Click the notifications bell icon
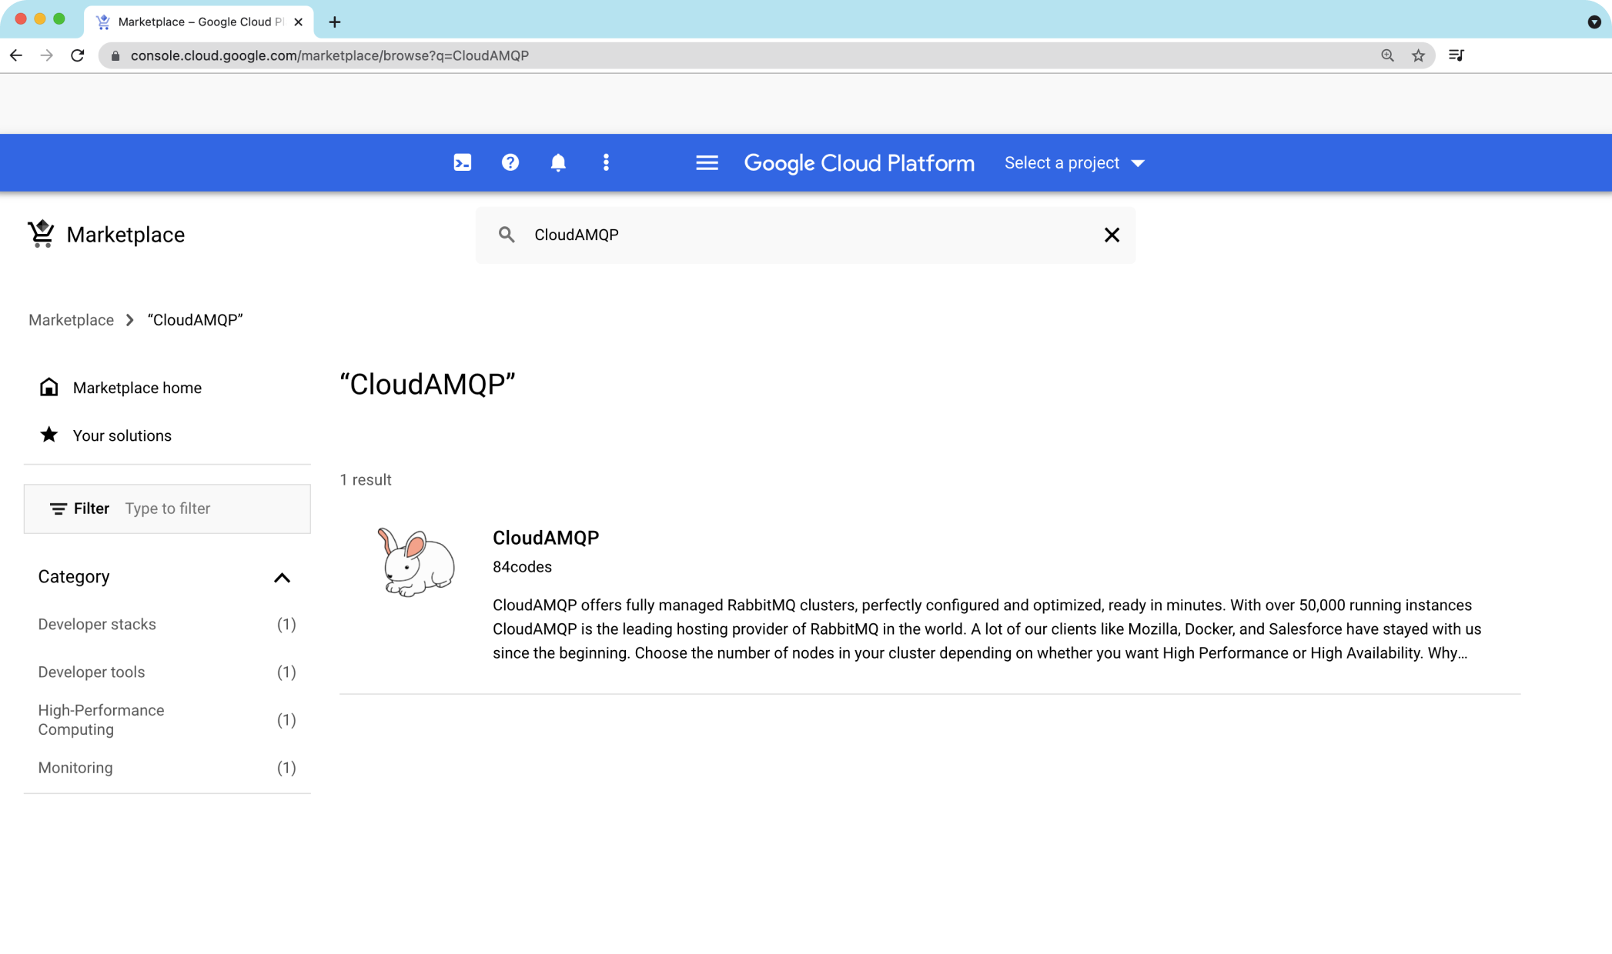Screen dimensions: 1612x954 558,162
